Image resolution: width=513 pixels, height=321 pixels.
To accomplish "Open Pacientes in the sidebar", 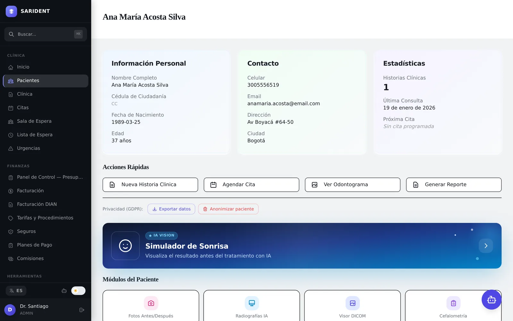I will [x=46, y=81].
